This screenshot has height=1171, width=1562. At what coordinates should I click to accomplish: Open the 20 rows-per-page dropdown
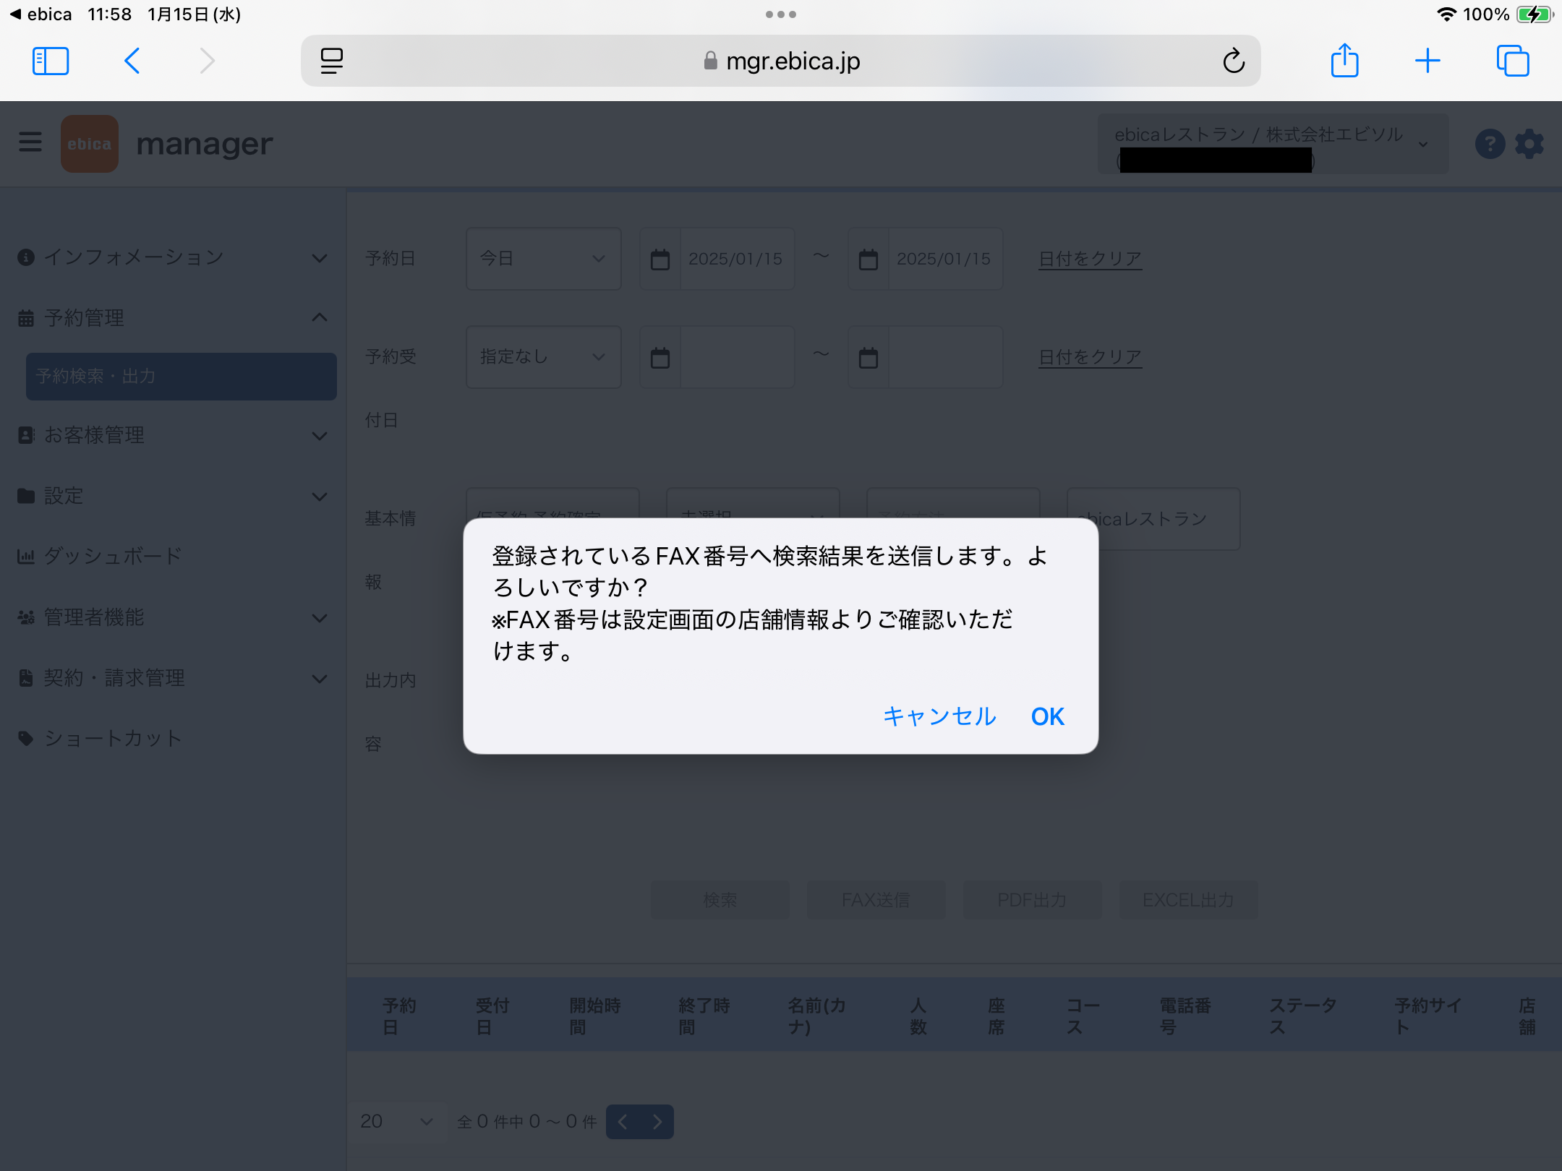pyautogui.click(x=396, y=1121)
